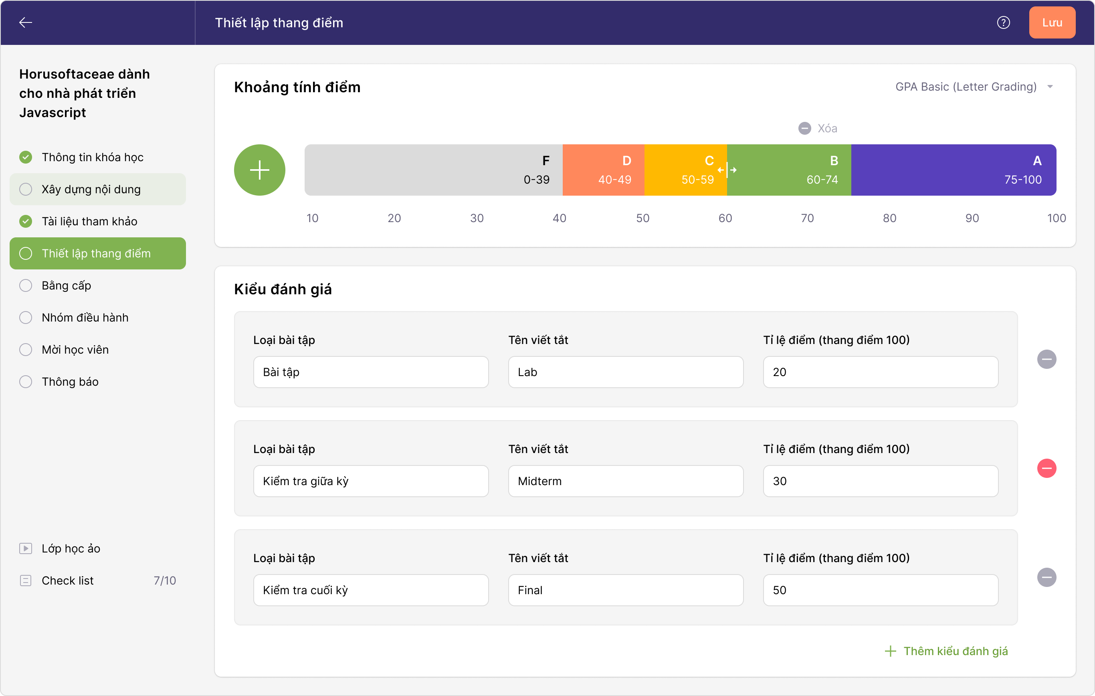Click the Midterm score ratio field

880,481
